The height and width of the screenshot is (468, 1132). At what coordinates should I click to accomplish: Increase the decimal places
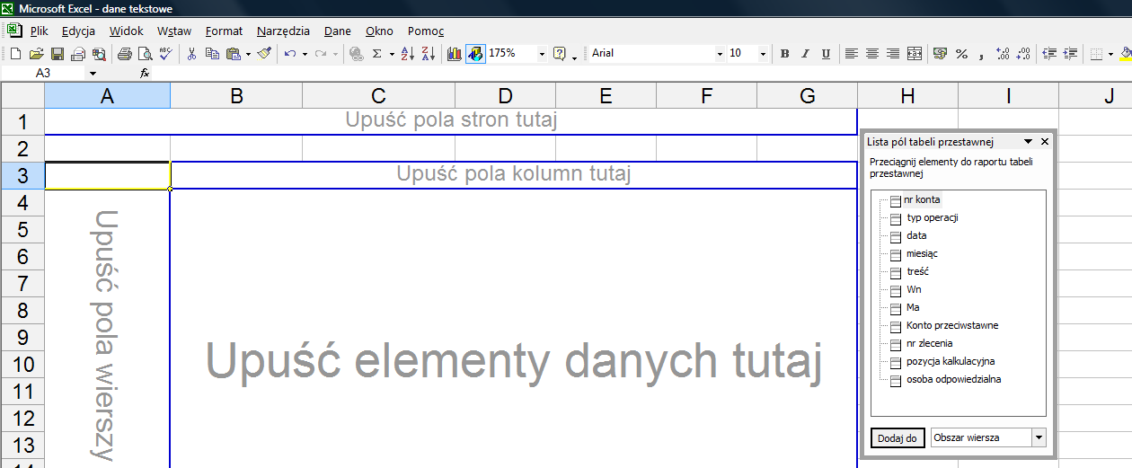coord(1003,54)
